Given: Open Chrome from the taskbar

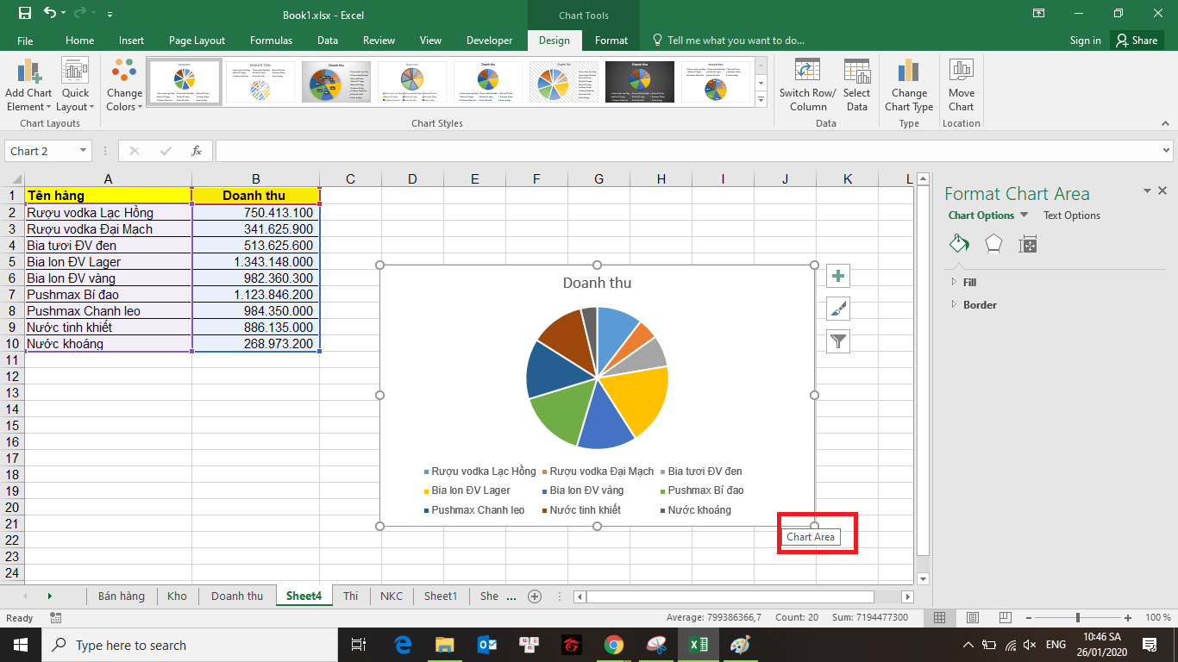Looking at the screenshot, I should pyautogui.click(x=613, y=645).
